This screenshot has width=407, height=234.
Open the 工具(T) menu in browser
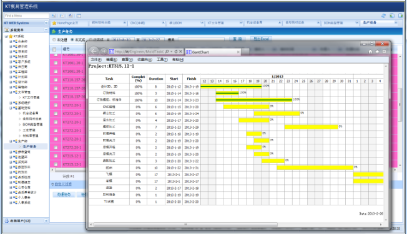[x=162, y=60]
